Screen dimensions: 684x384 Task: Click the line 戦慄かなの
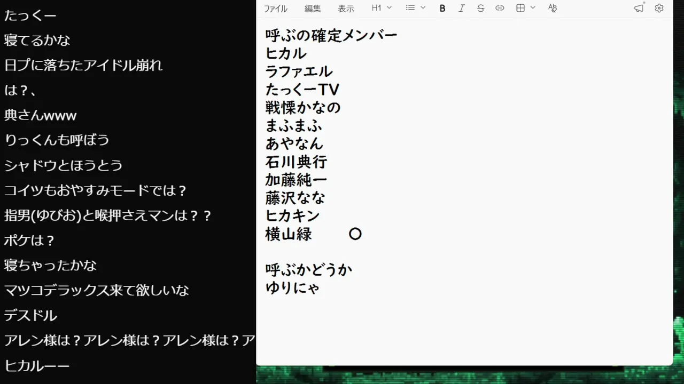302,108
